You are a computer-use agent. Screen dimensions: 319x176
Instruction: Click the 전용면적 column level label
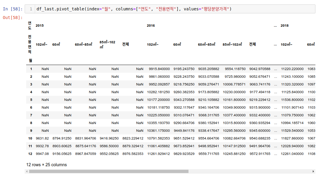point(30,44)
